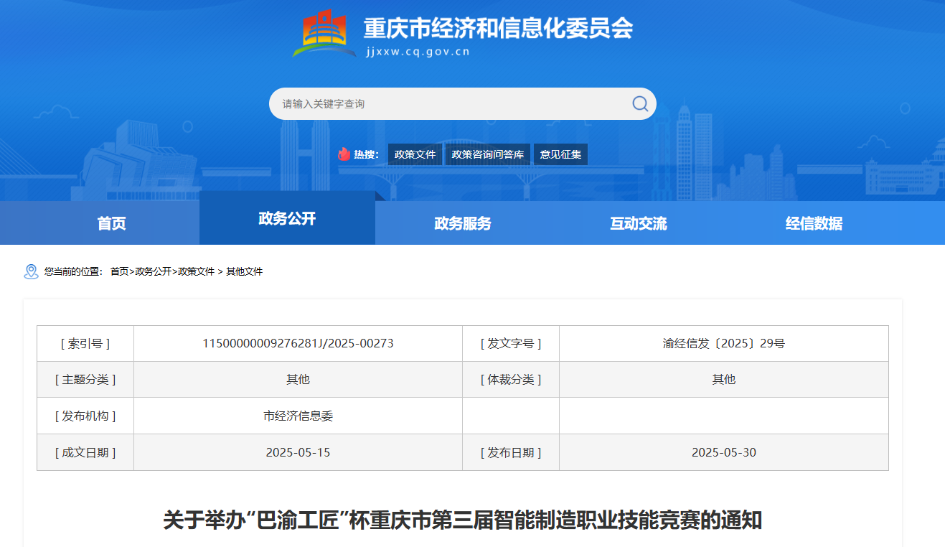Click the article title about 巴渝工匠 competition

pyautogui.click(x=462, y=520)
